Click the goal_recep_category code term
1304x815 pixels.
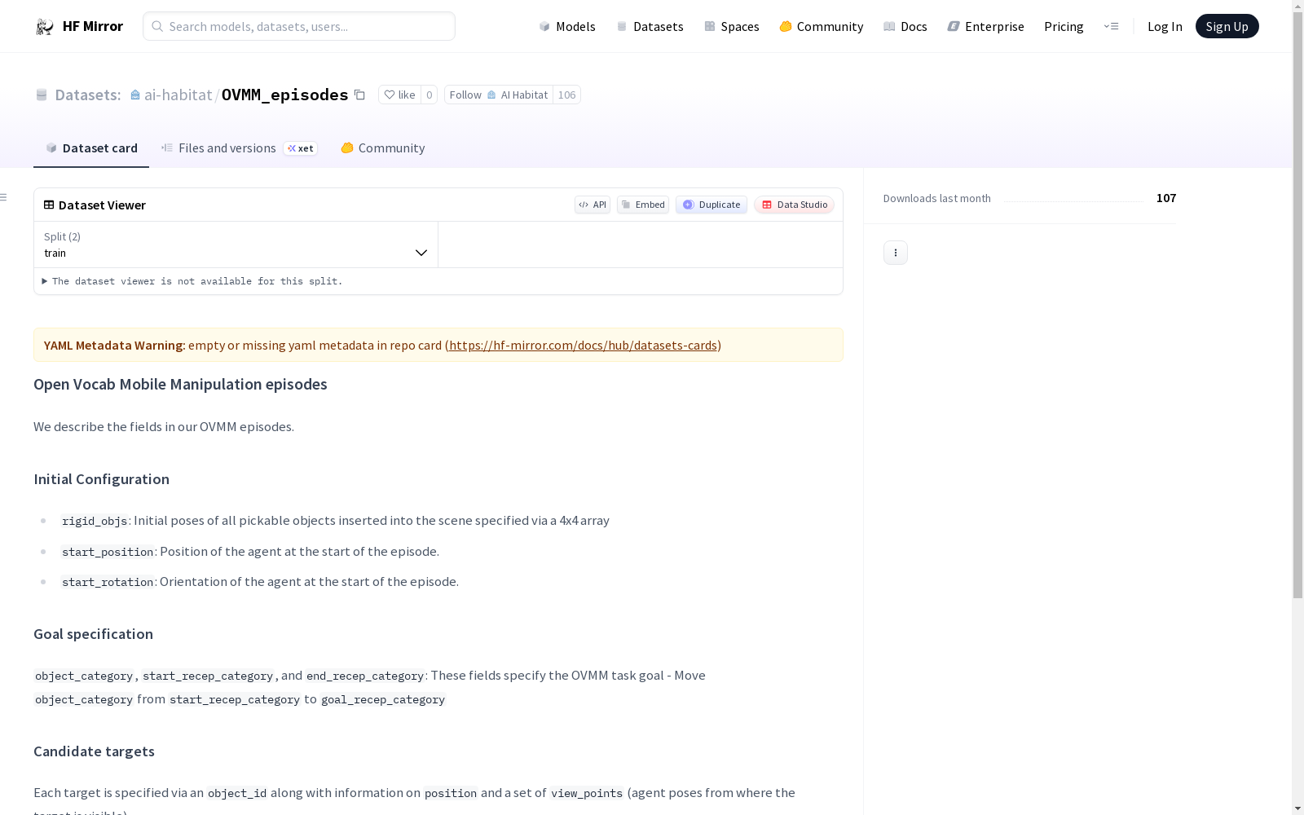point(383,699)
